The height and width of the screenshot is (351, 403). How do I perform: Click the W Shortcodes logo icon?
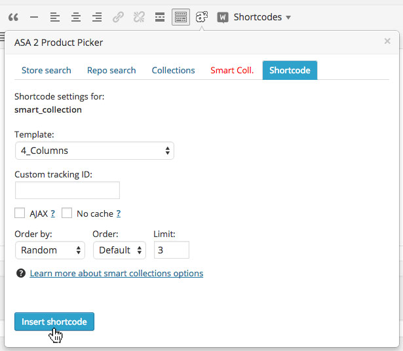point(223,18)
